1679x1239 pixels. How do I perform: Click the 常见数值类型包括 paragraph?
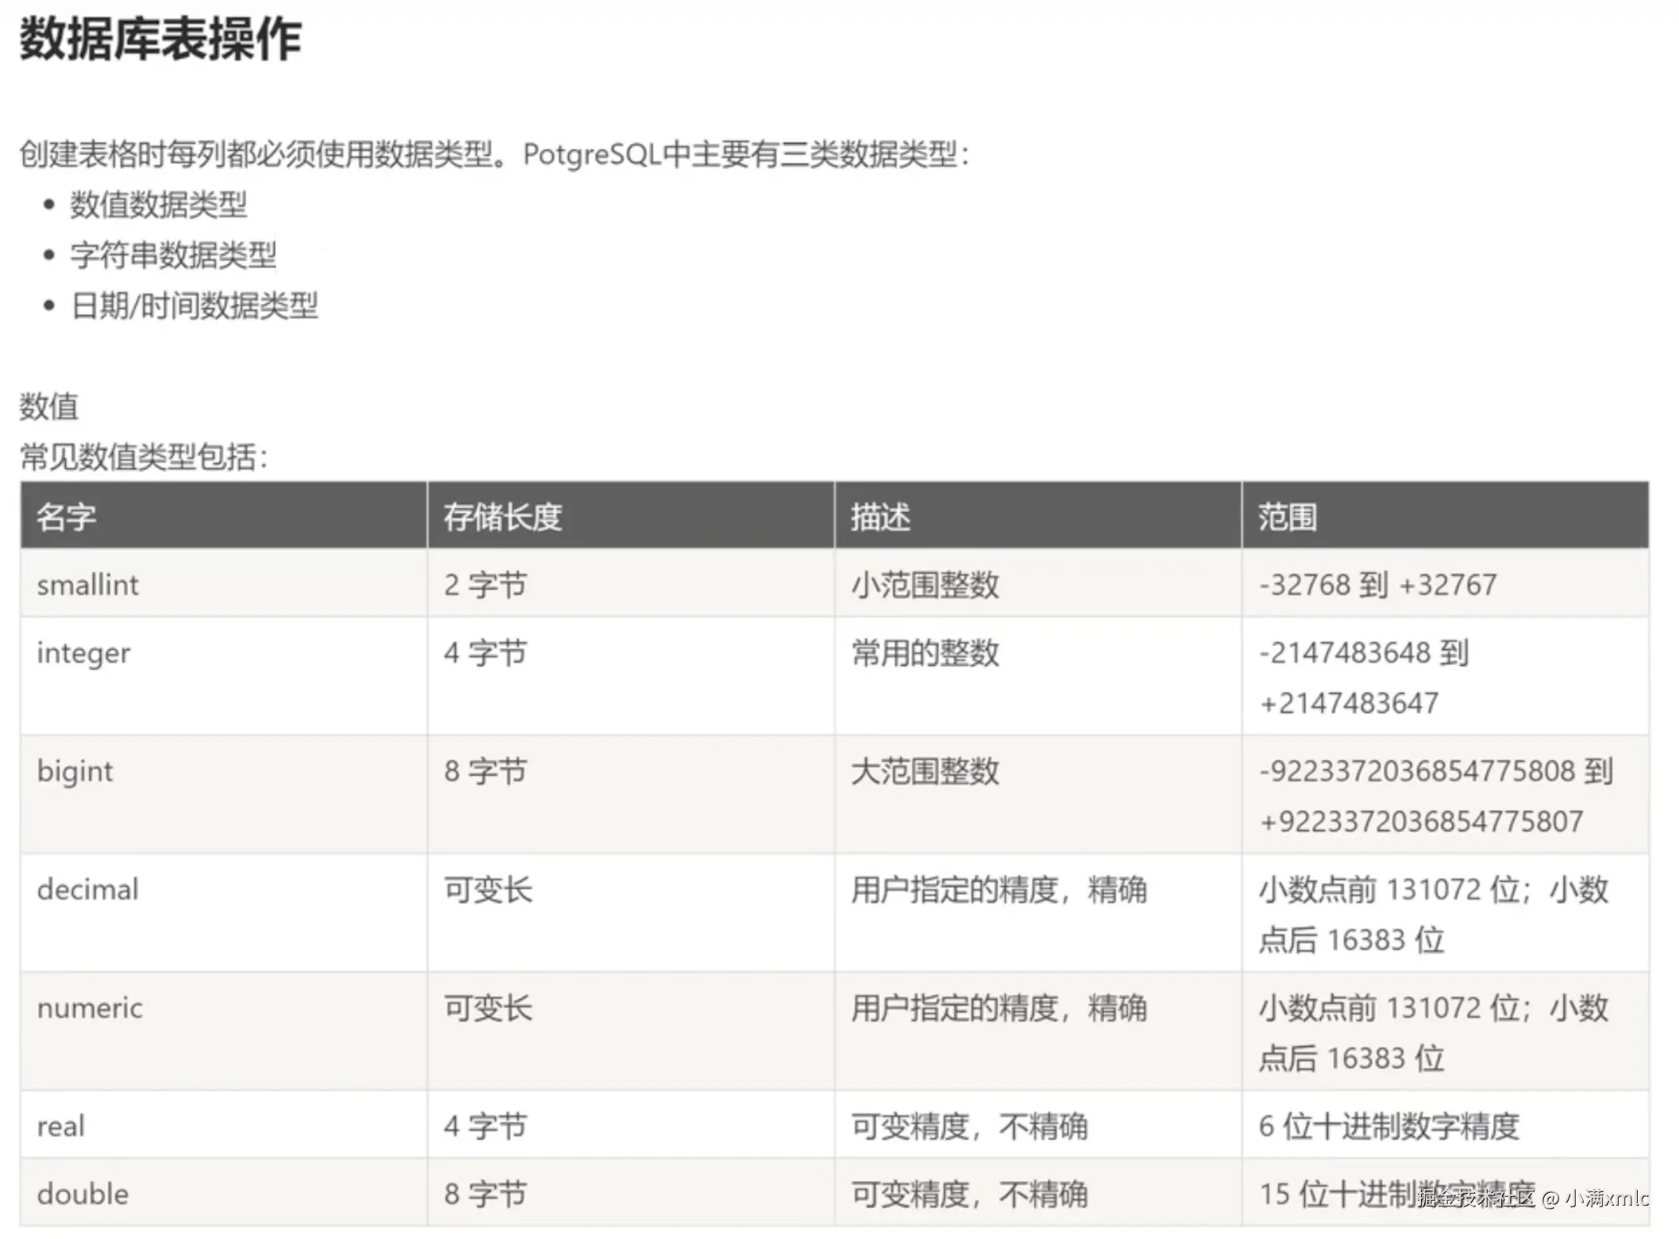(x=144, y=457)
